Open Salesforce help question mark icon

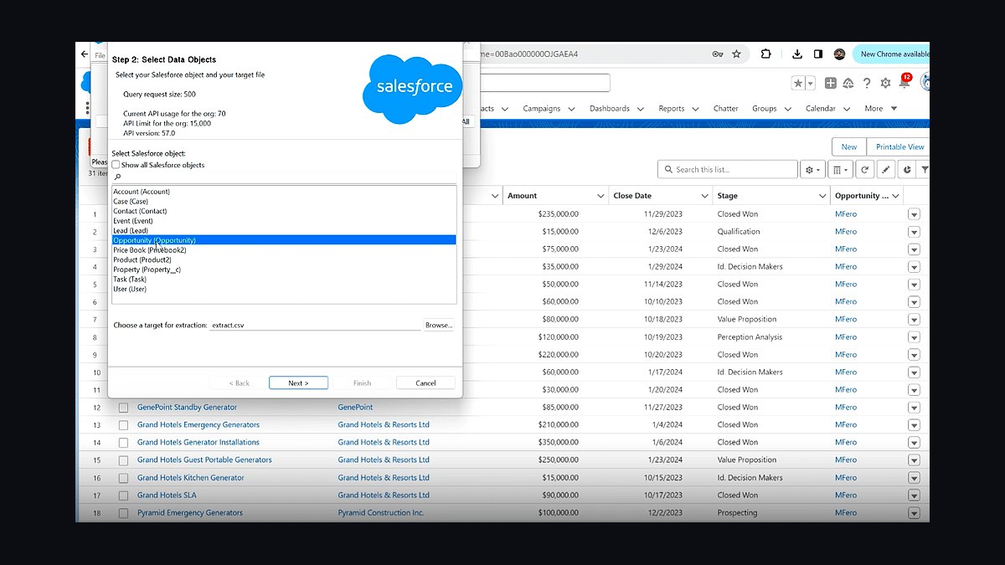(867, 83)
